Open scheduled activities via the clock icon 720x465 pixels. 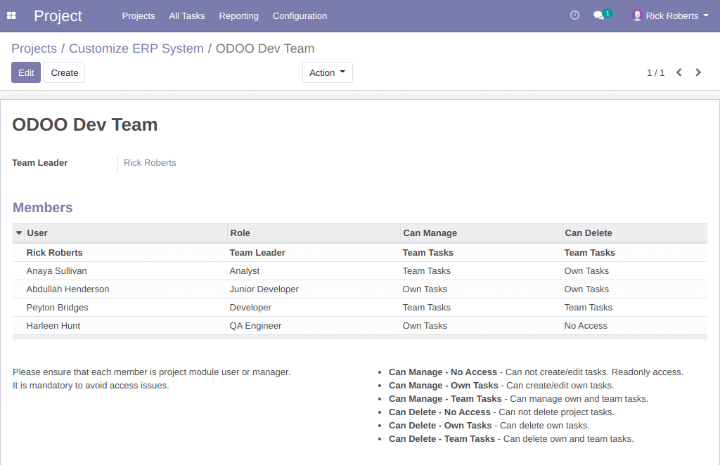[574, 15]
